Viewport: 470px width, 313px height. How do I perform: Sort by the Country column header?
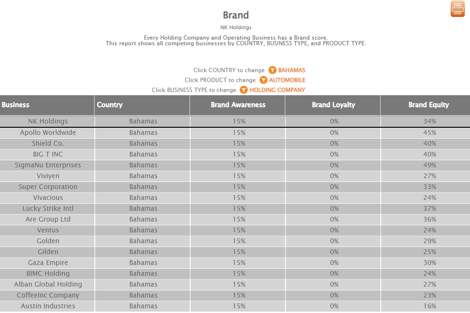point(109,105)
